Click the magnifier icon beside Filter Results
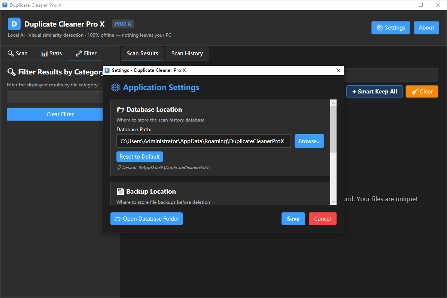 pyautogui.click(x=11, y=72)
